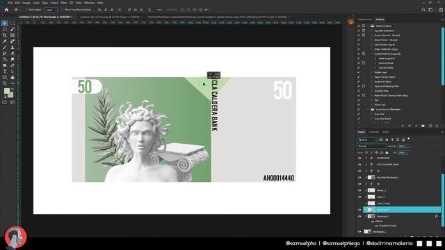Select the Paint Bucket tool
Viewport: 445px width, 250px height.
click(5, 59)
